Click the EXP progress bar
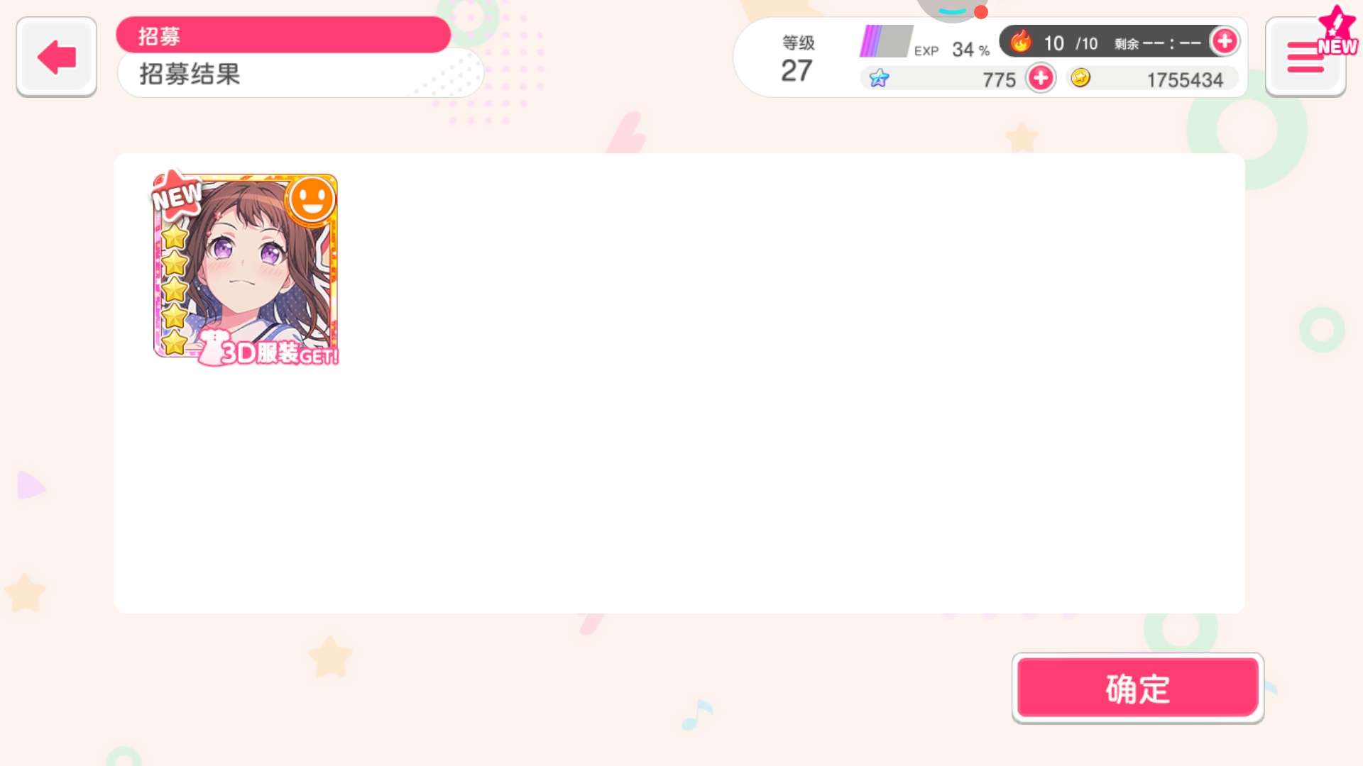 (885, 41)
